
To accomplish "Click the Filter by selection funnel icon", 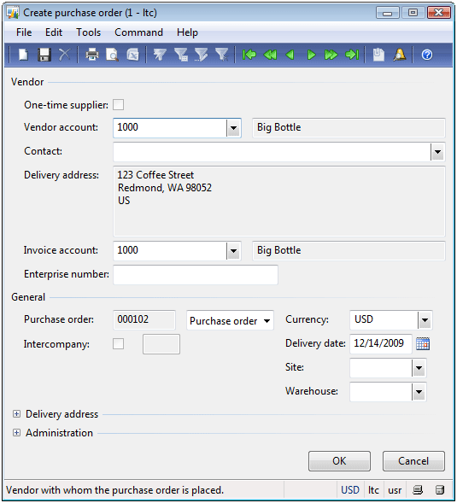I will [x=160, y=55].
